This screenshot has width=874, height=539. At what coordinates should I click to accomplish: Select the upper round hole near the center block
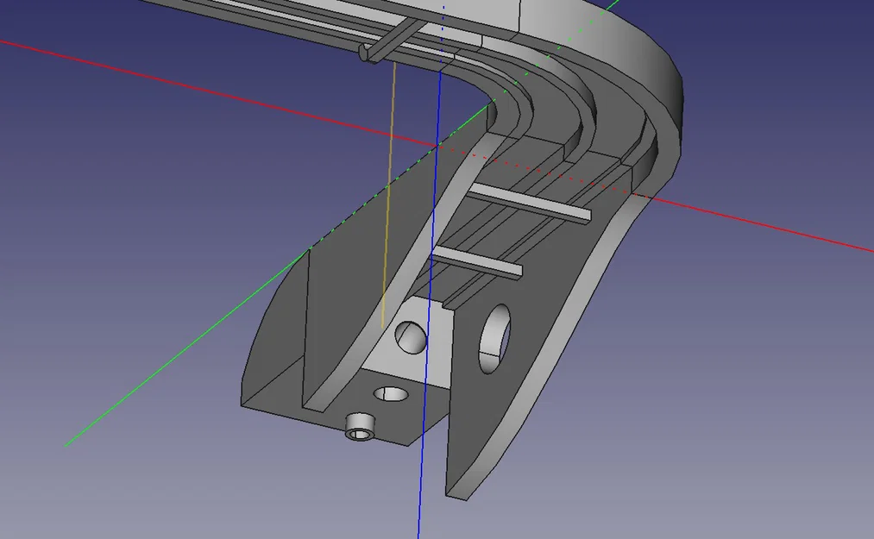pos(410,340)
